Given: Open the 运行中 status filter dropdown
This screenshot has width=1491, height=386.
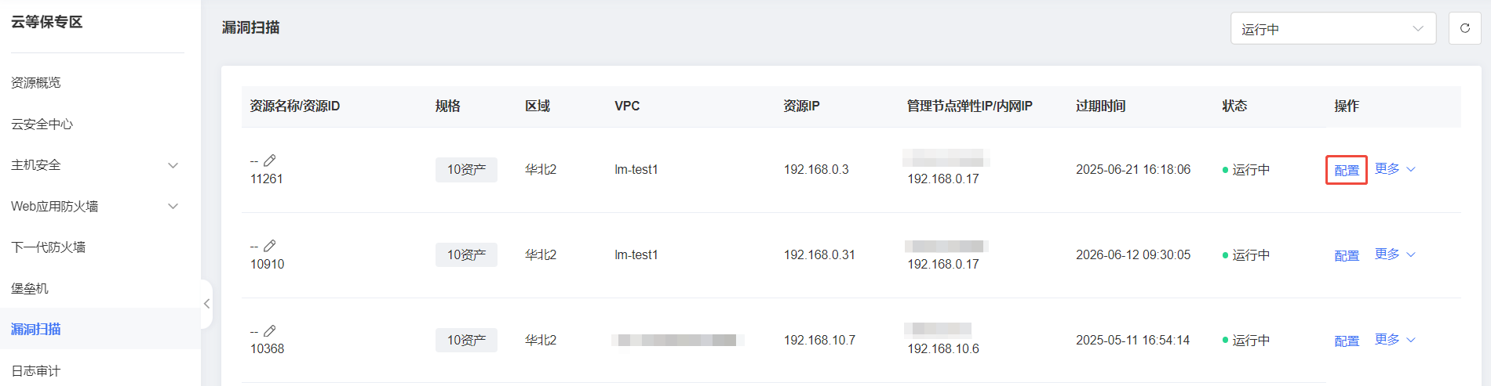Looking at the screenshot, I should pyautogui.click(x=1333, y=28).
